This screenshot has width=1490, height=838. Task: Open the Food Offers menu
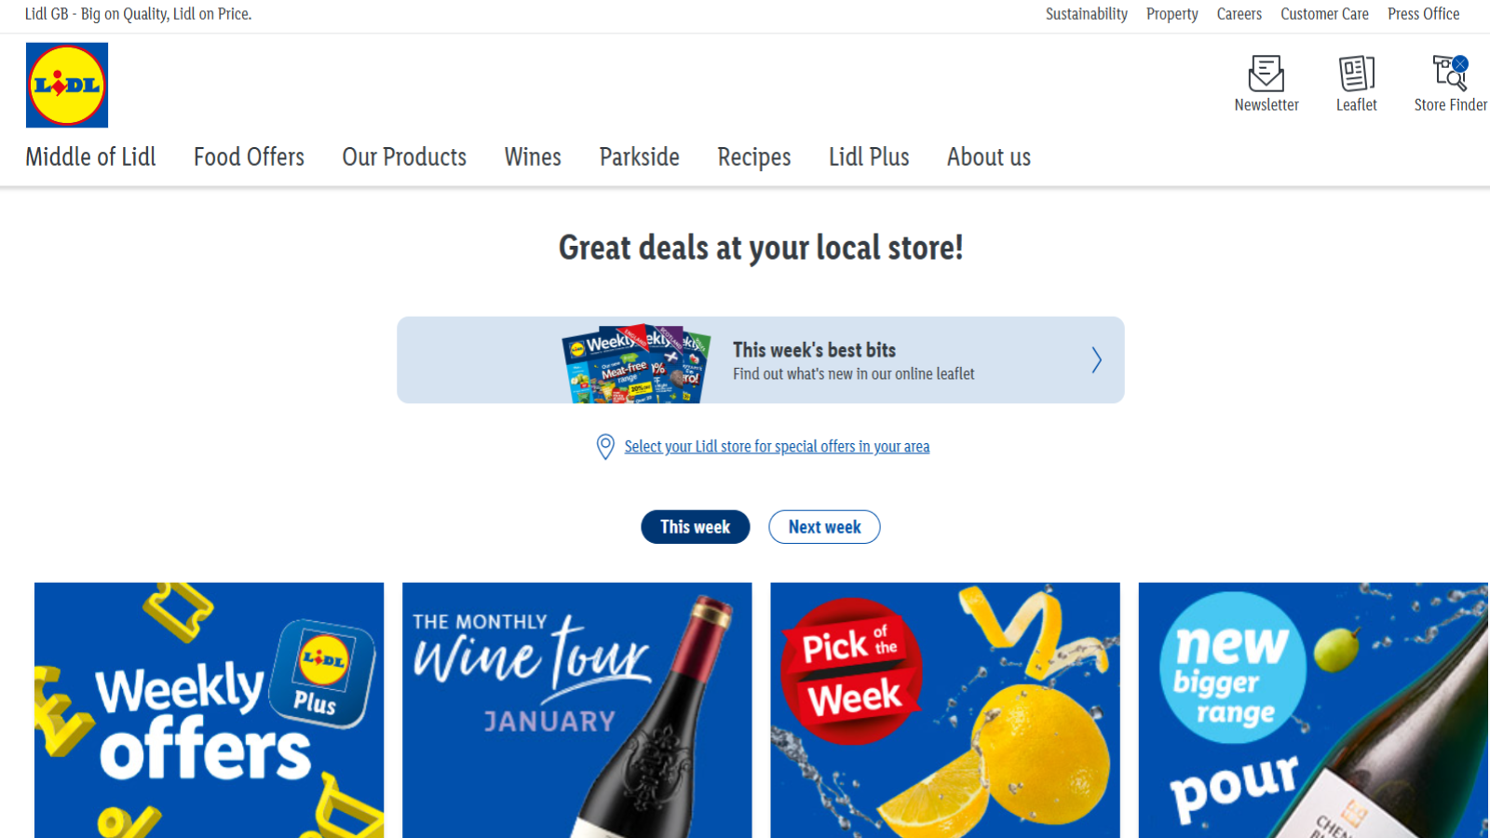pos(249,156)
